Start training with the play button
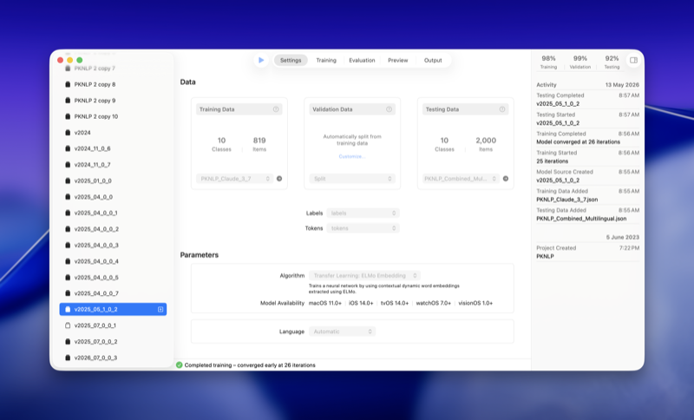The image size is (694, 420). (261, 60)
